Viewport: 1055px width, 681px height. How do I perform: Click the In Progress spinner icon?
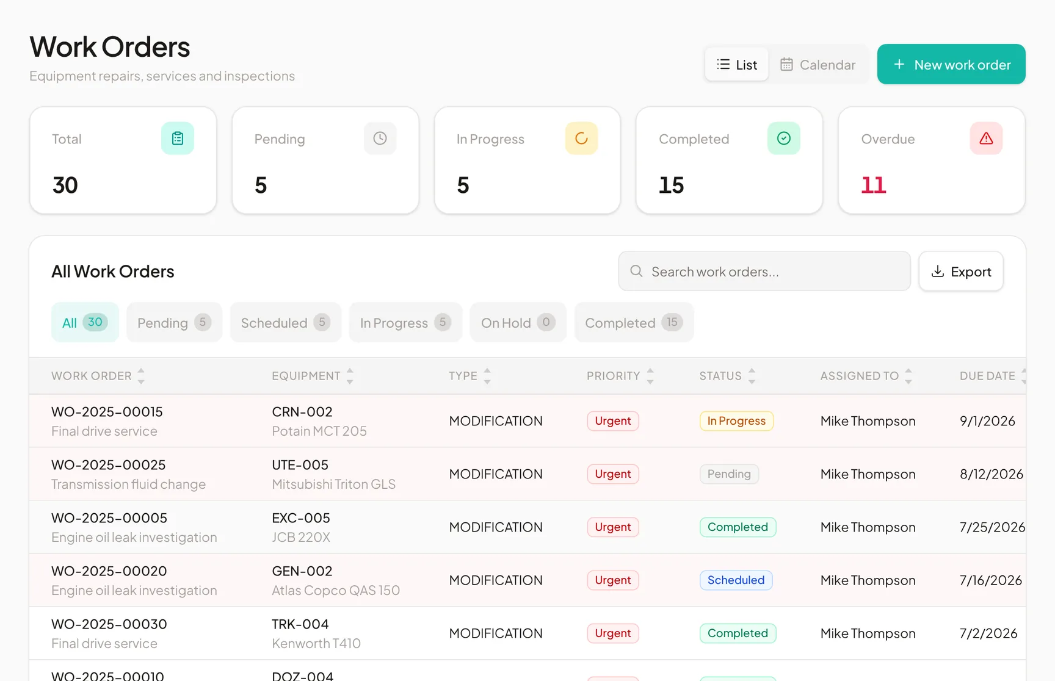(x=581, y=139)
